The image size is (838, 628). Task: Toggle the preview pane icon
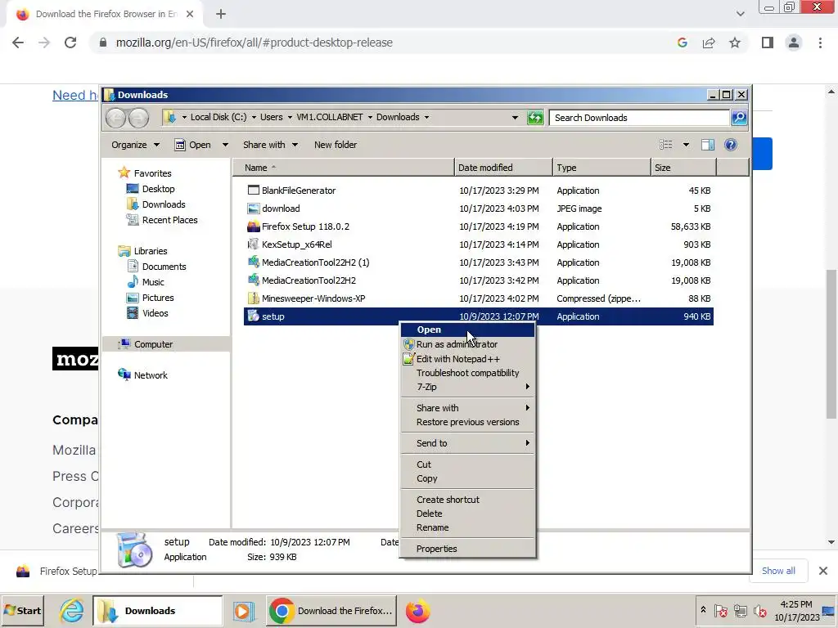[x=708, y=145]
